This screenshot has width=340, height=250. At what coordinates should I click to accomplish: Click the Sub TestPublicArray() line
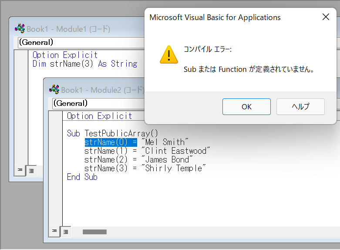tap(112, 133)
